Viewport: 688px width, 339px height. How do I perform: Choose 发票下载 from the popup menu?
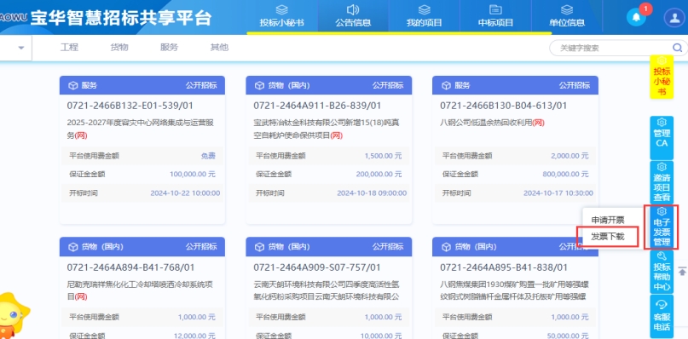[x=608, y=238]
